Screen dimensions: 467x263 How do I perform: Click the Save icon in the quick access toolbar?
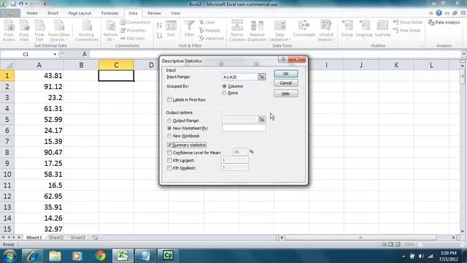pos(13,4)
